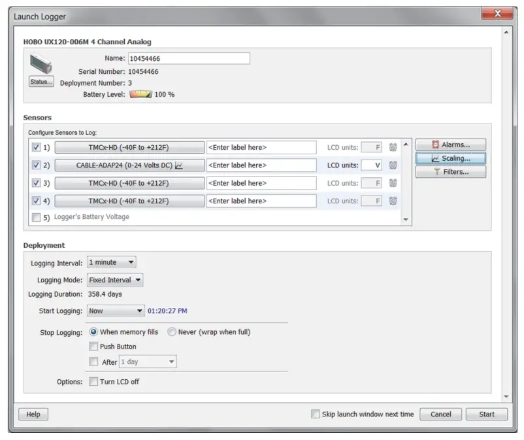Open the logger Status window
524x440 pixels.
tap(41, 82)
